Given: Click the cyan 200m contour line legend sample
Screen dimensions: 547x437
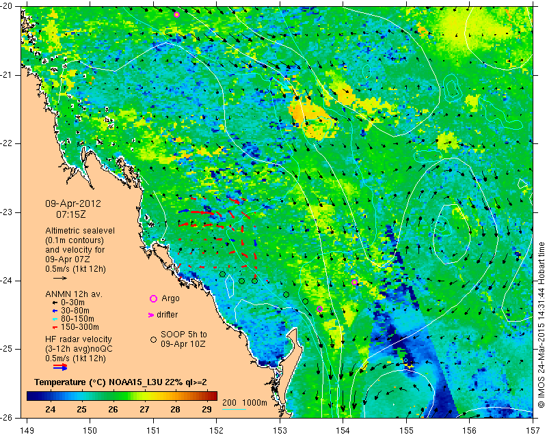Looking at the screenshot, I should click(234, 409).
